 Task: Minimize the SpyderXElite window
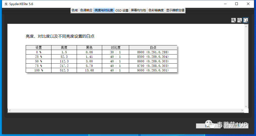coord(225,4)
